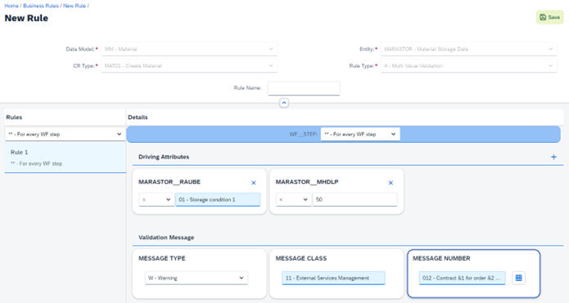Open the Rule Type dropdown
Screen dimensions: 569x303
click(x=468, y=66)
